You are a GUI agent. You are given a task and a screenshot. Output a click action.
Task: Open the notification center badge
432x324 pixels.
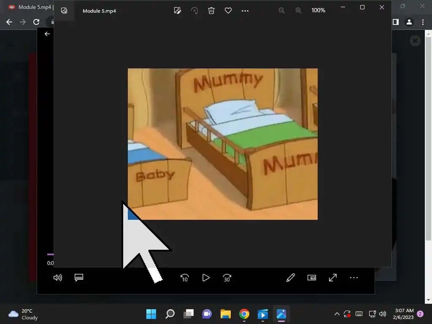point(420,314)
